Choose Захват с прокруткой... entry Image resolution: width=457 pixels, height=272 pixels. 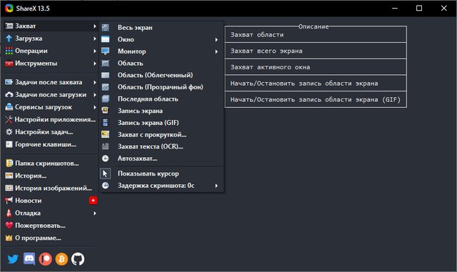(161, 134)
